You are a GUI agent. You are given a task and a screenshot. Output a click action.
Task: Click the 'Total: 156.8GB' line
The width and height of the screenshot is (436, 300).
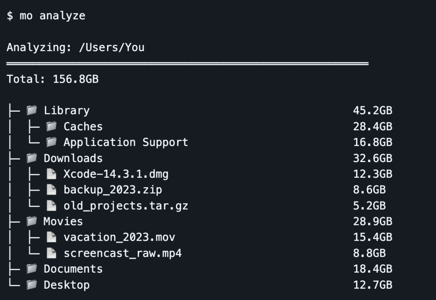[52, 79]
